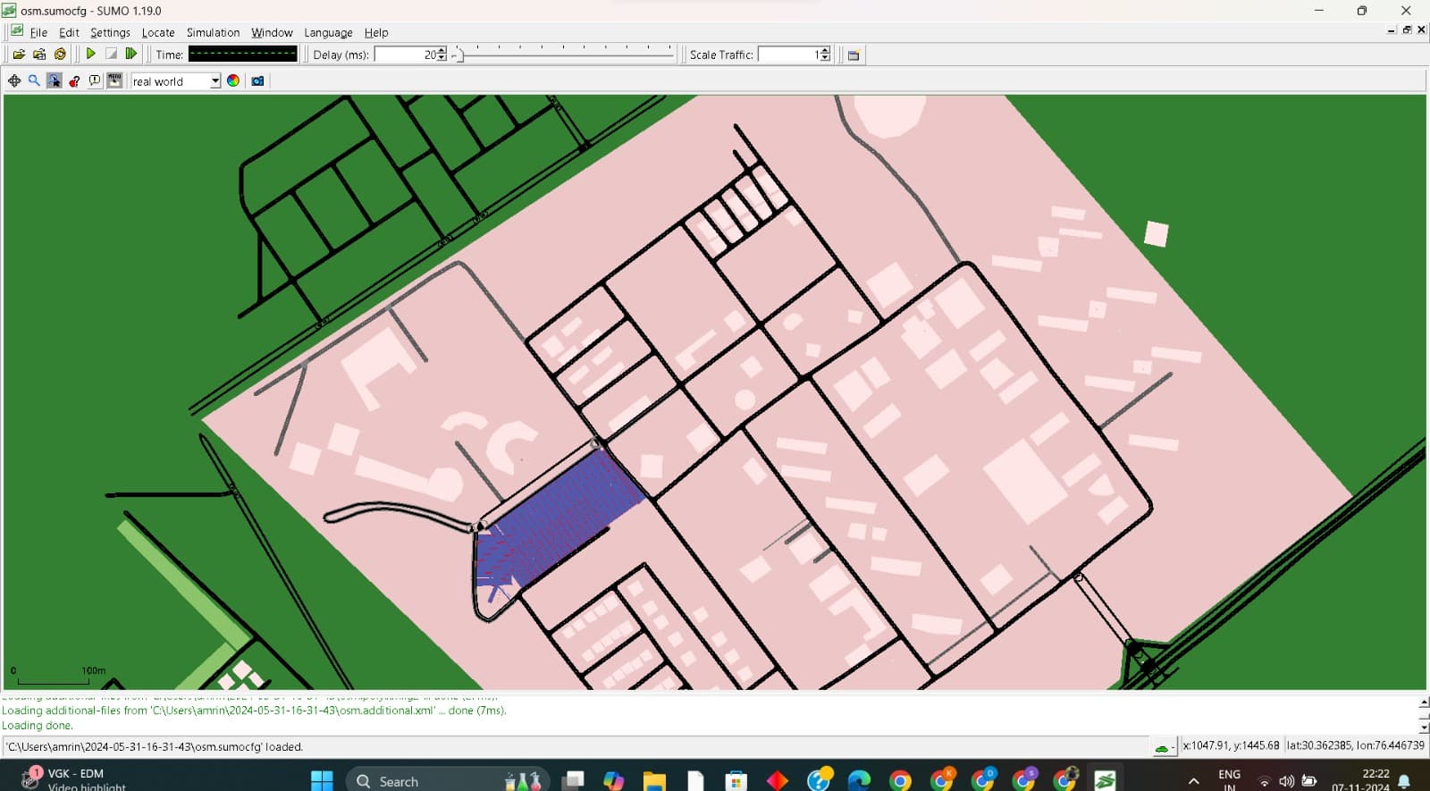Screen dimensions: 1430x791
Task: Open the volume control in system tray
Action: 1286,781
